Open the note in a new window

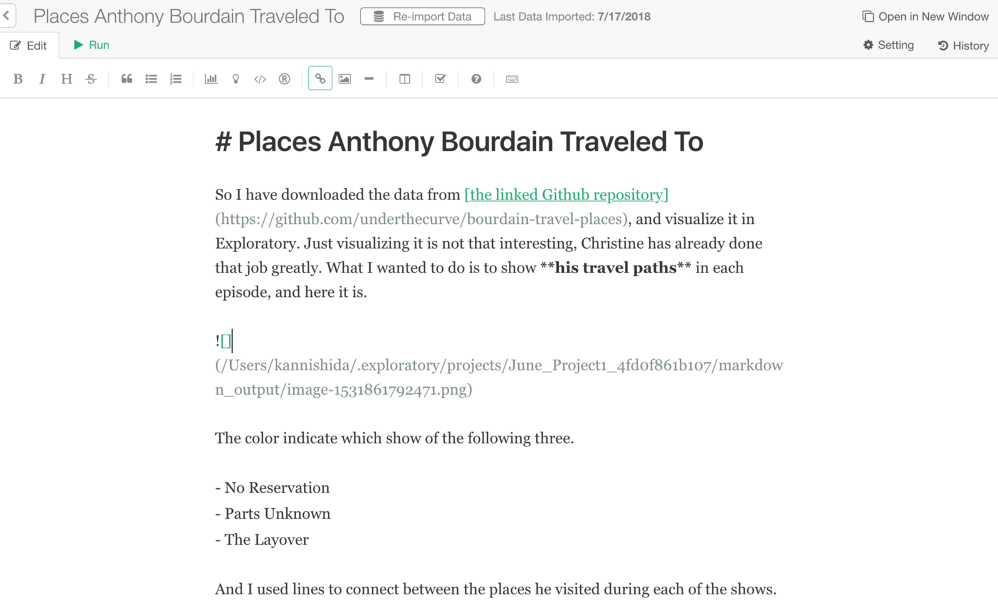(926, 17)
